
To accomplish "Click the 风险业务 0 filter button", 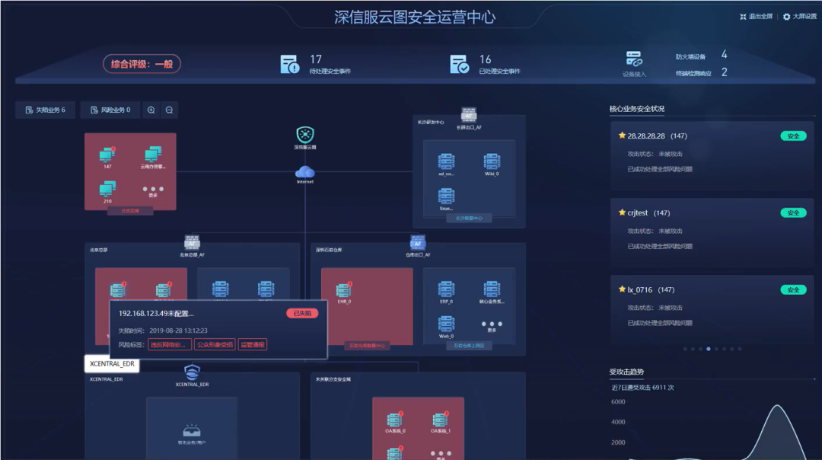I will coord(110,110).
